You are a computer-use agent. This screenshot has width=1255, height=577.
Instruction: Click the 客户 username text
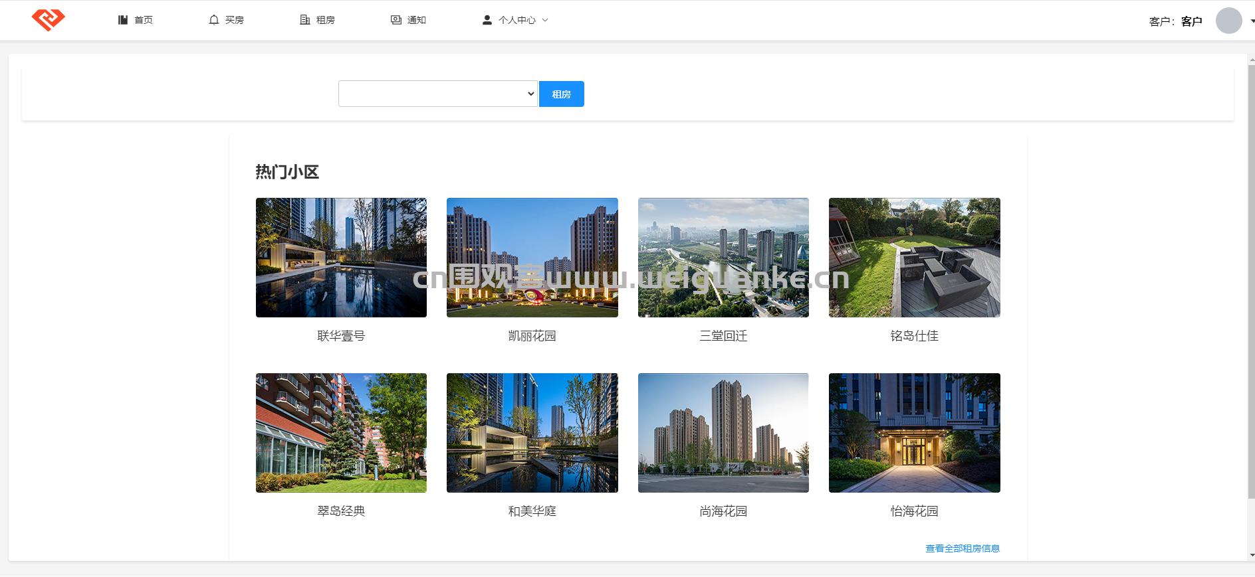[x=1191, y=21]
